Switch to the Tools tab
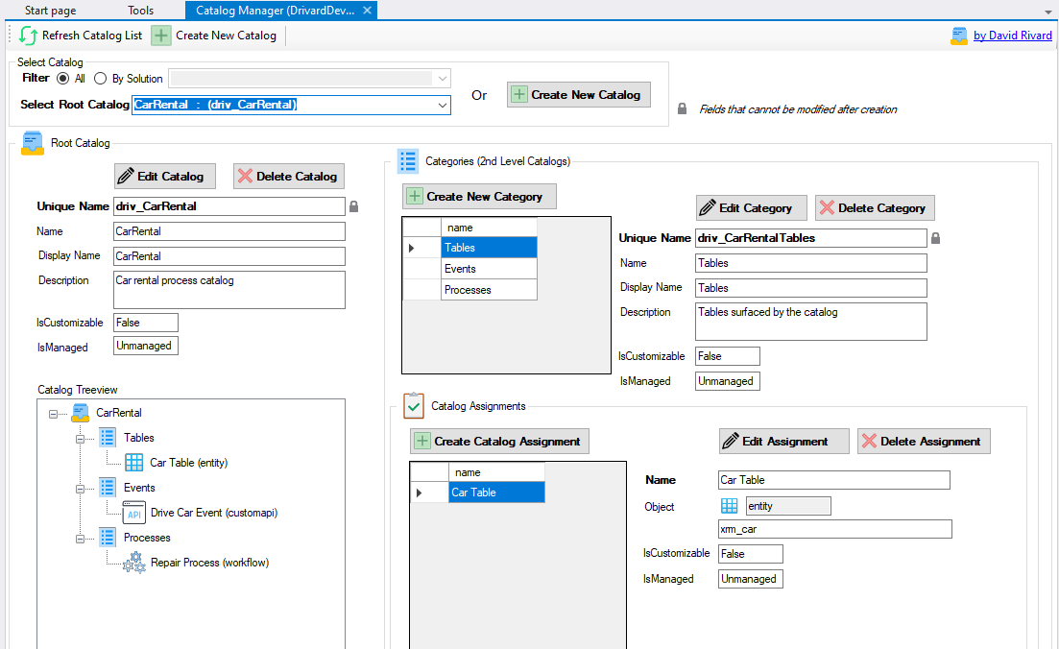 [140, 11]
